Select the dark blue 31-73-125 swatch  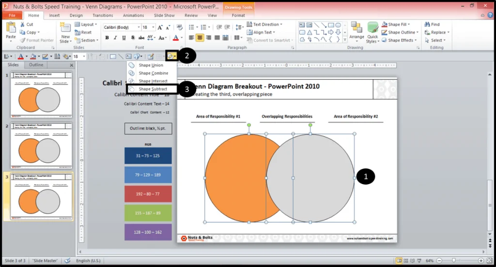(148, 156)
